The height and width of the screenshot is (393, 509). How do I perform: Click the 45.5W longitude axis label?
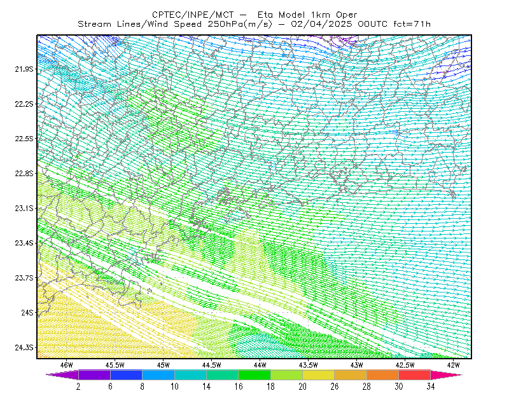(x=115, y=365)
